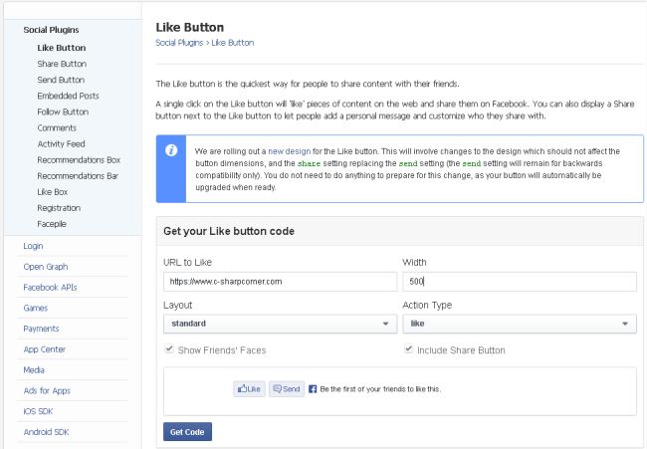Click 'Be the first of your friends' text
The image size is (647, 449).
point(380,389)
